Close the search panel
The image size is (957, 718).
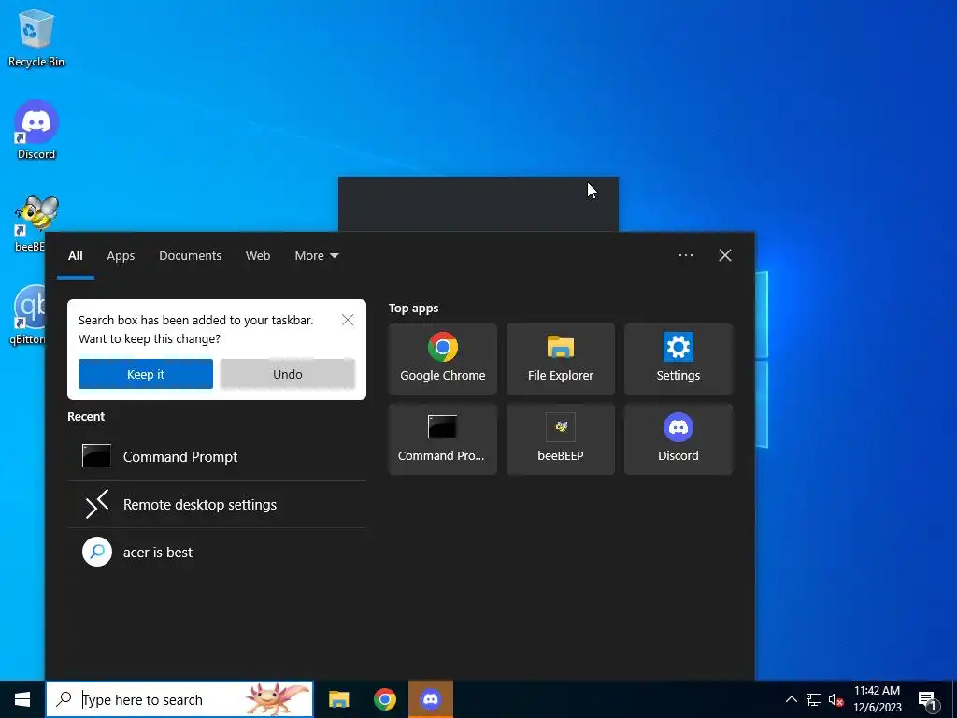[x=725, y=255]
